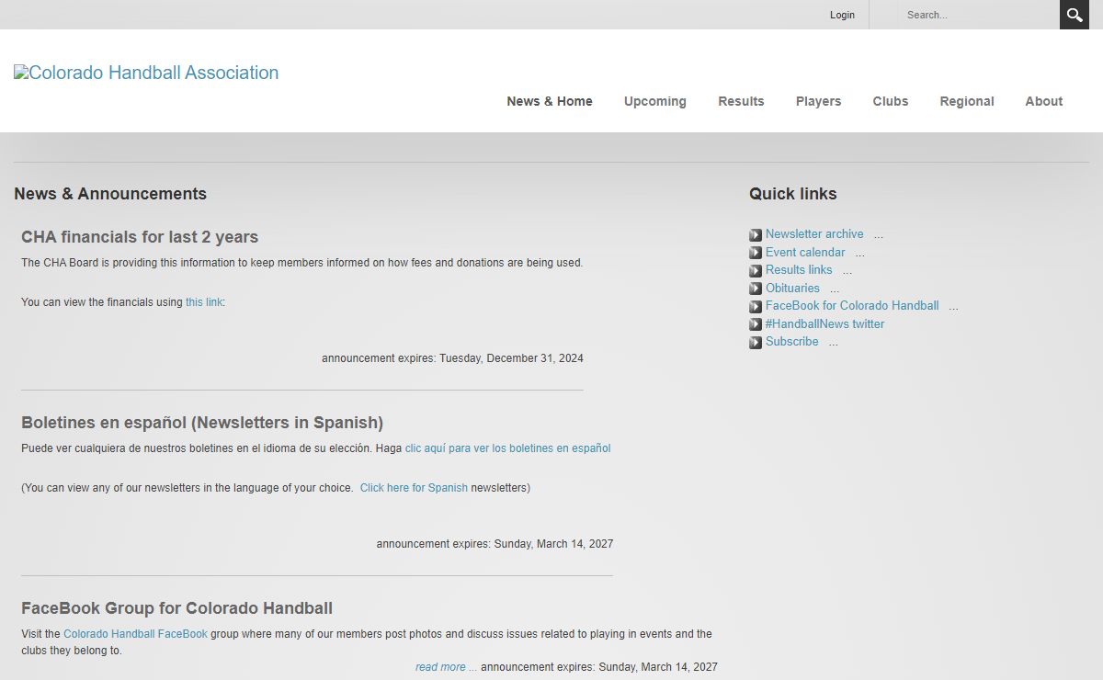The height and width of the screenshot is (680, 1103).
Task: Open the Upcoming menu
Action: 654,101
